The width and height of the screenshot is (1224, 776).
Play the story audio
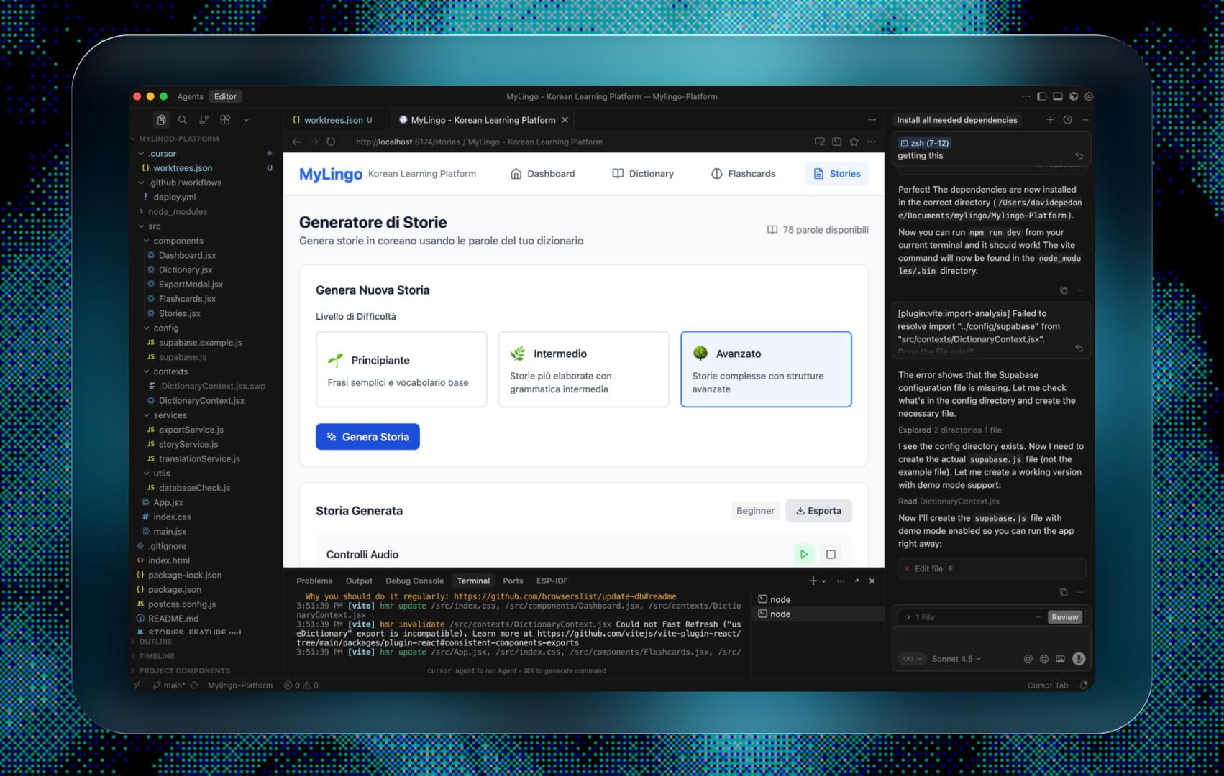tap(803, 554)
